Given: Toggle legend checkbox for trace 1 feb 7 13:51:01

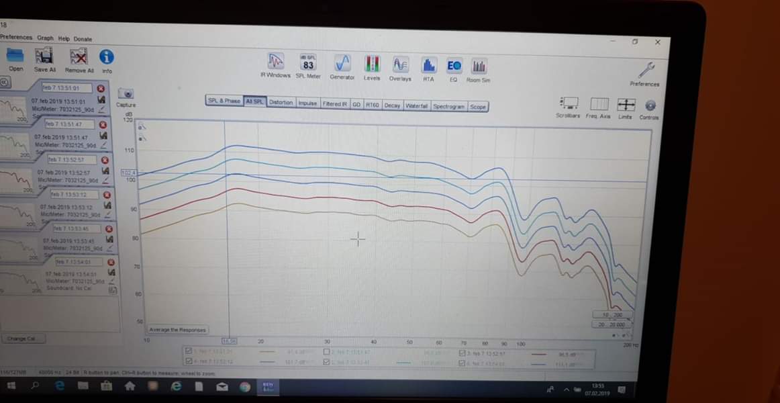Looking at the screenshot, I should [x=189, y=352].
